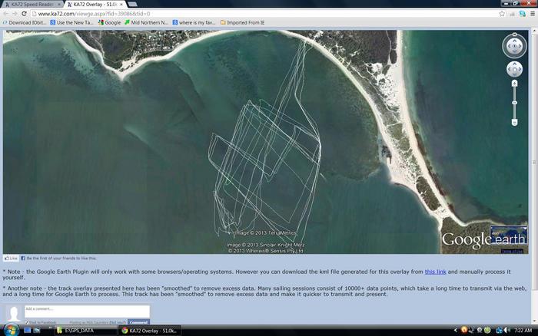Open the E:\GPS_DATA folder taskbar button
The image size is (538, 336).
[85, 331]
